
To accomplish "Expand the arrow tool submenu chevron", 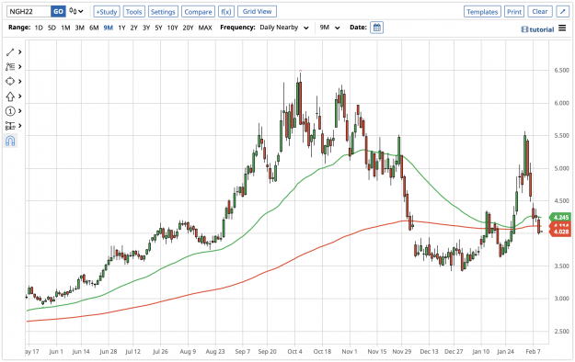I will point(20,96).
